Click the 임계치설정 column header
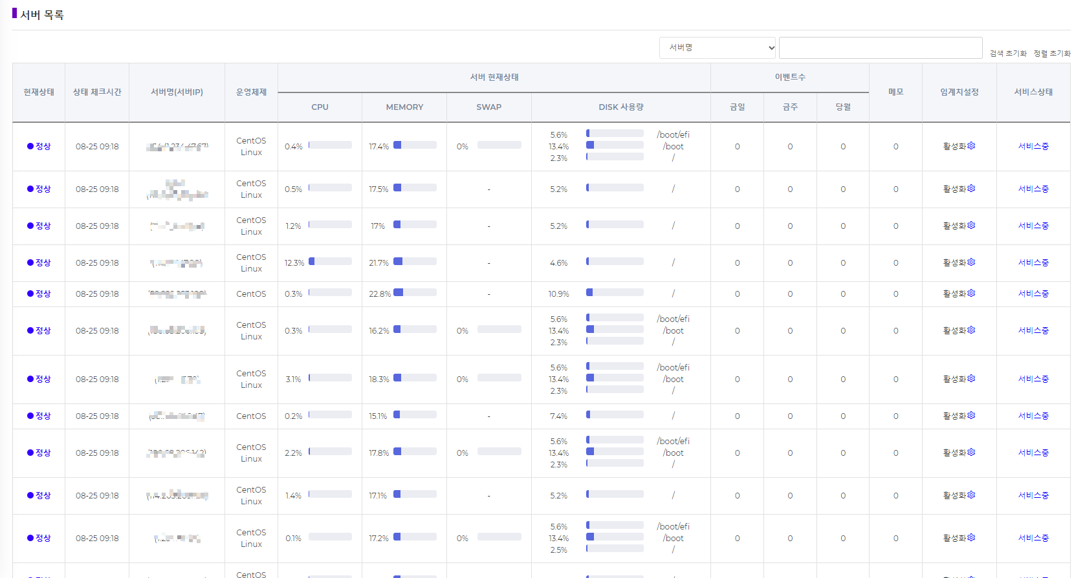The height and width of the screenshot is (578, 1074). click(959, 92)
